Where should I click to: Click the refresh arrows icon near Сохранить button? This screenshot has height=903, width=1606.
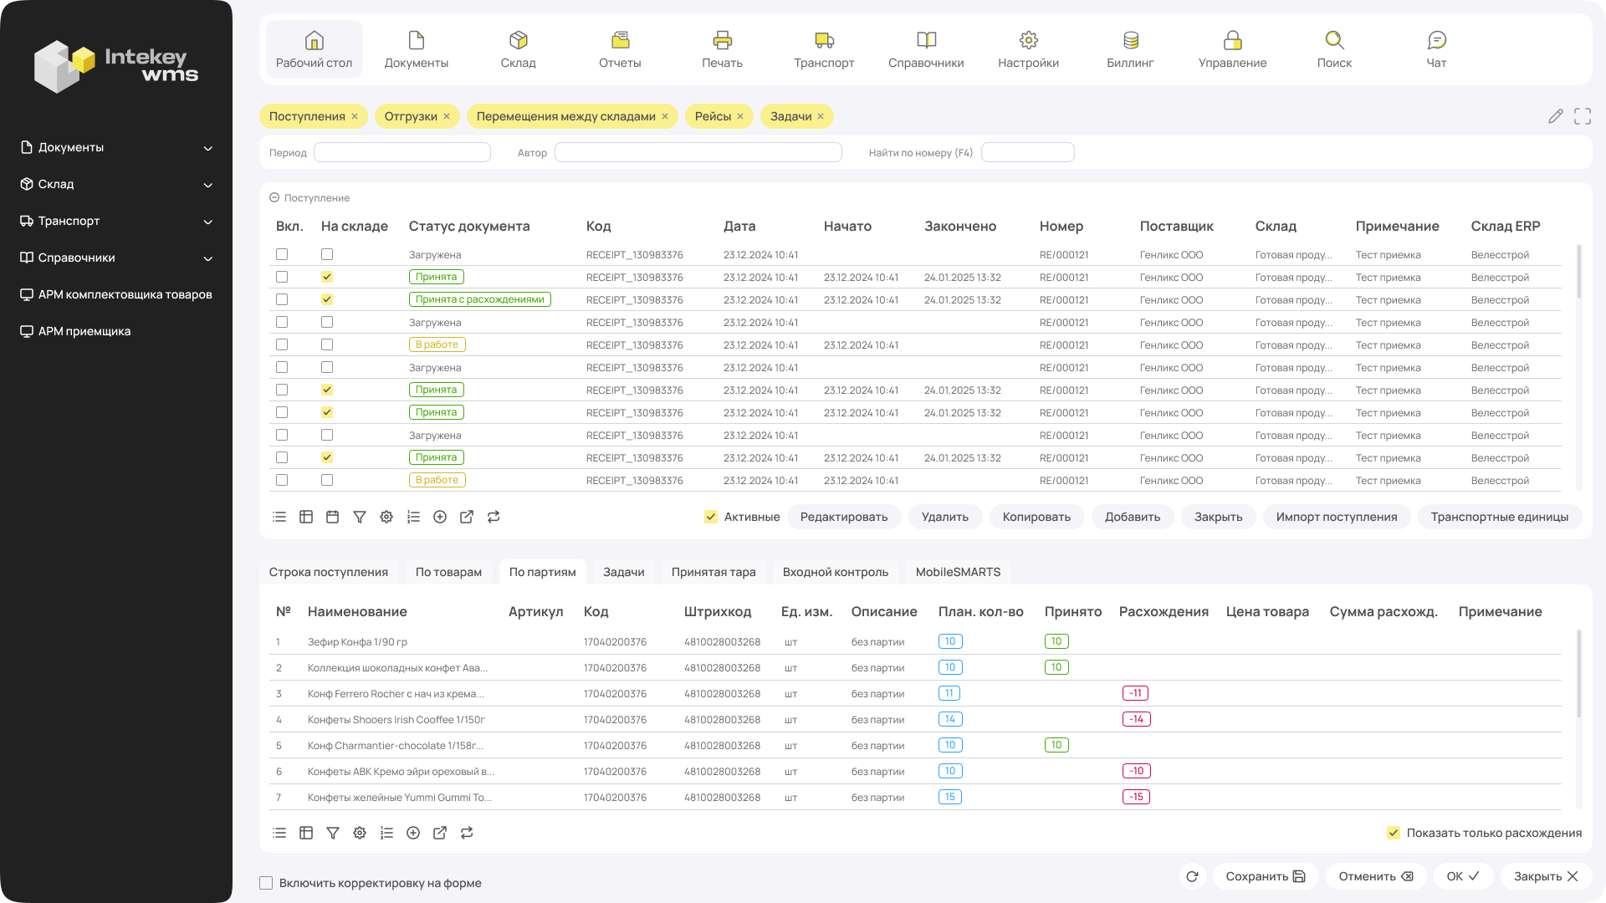point(1192,876)
